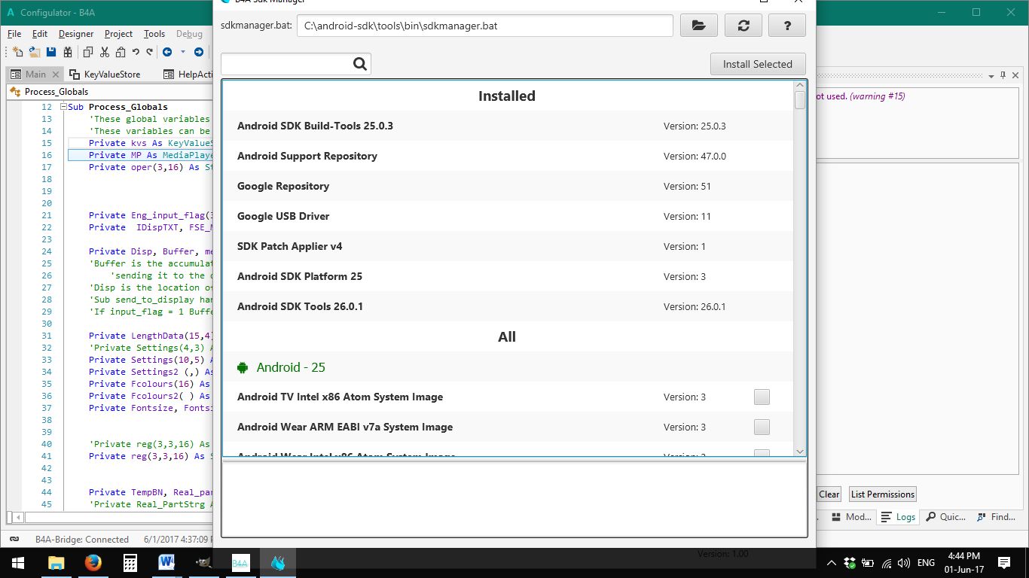Close the Logs panel with its X

pyautogui.click(x=1015, y=75)
